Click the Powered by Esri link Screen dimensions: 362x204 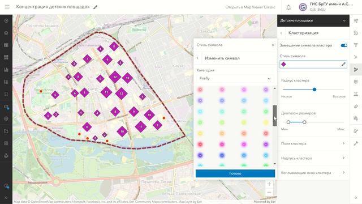265,202
